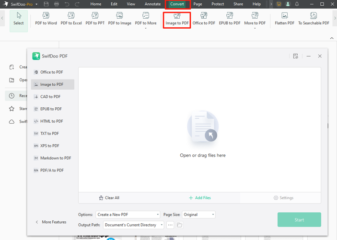
Task: Show more ribbon tabs with arrow
Action: (271, 4)
